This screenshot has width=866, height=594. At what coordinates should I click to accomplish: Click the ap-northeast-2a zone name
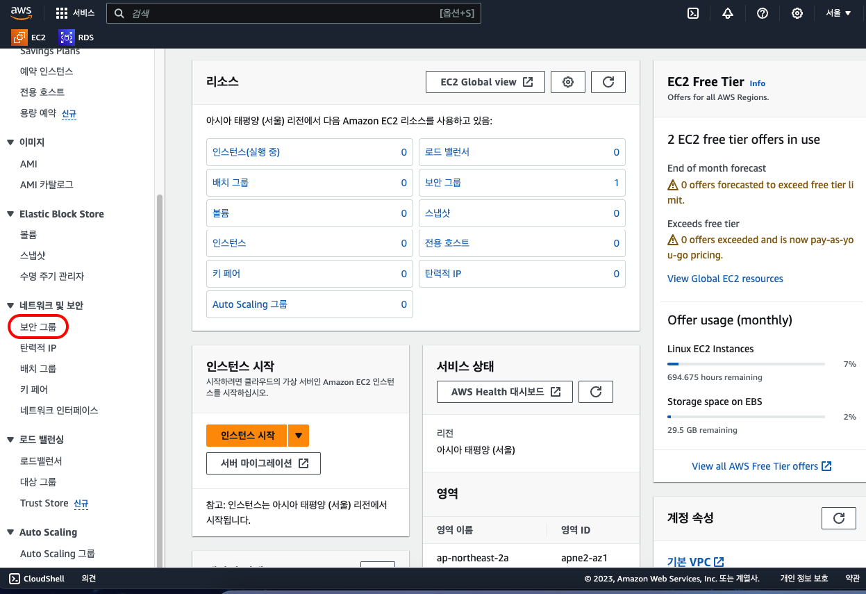point(473,558)
